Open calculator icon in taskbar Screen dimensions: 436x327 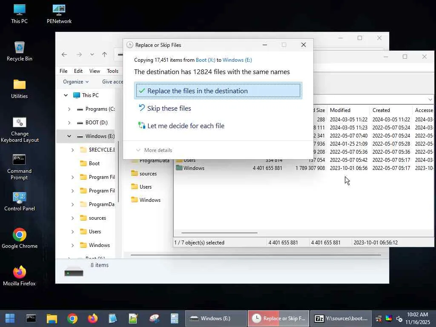pyautogui.click(x=175, y=318)
